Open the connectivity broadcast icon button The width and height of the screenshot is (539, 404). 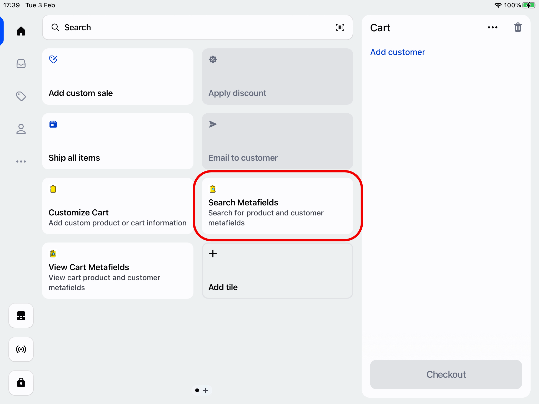click(21, 349)
